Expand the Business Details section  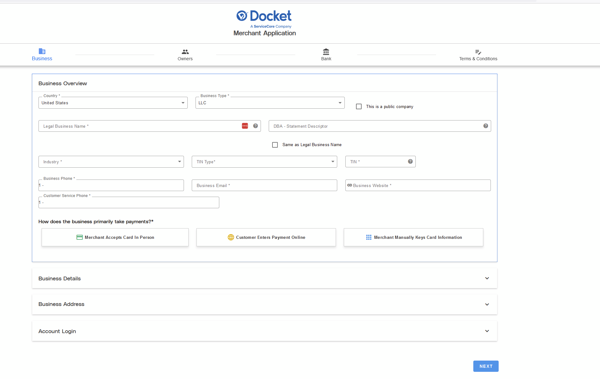pyautogui.click(x=265, y=278)
